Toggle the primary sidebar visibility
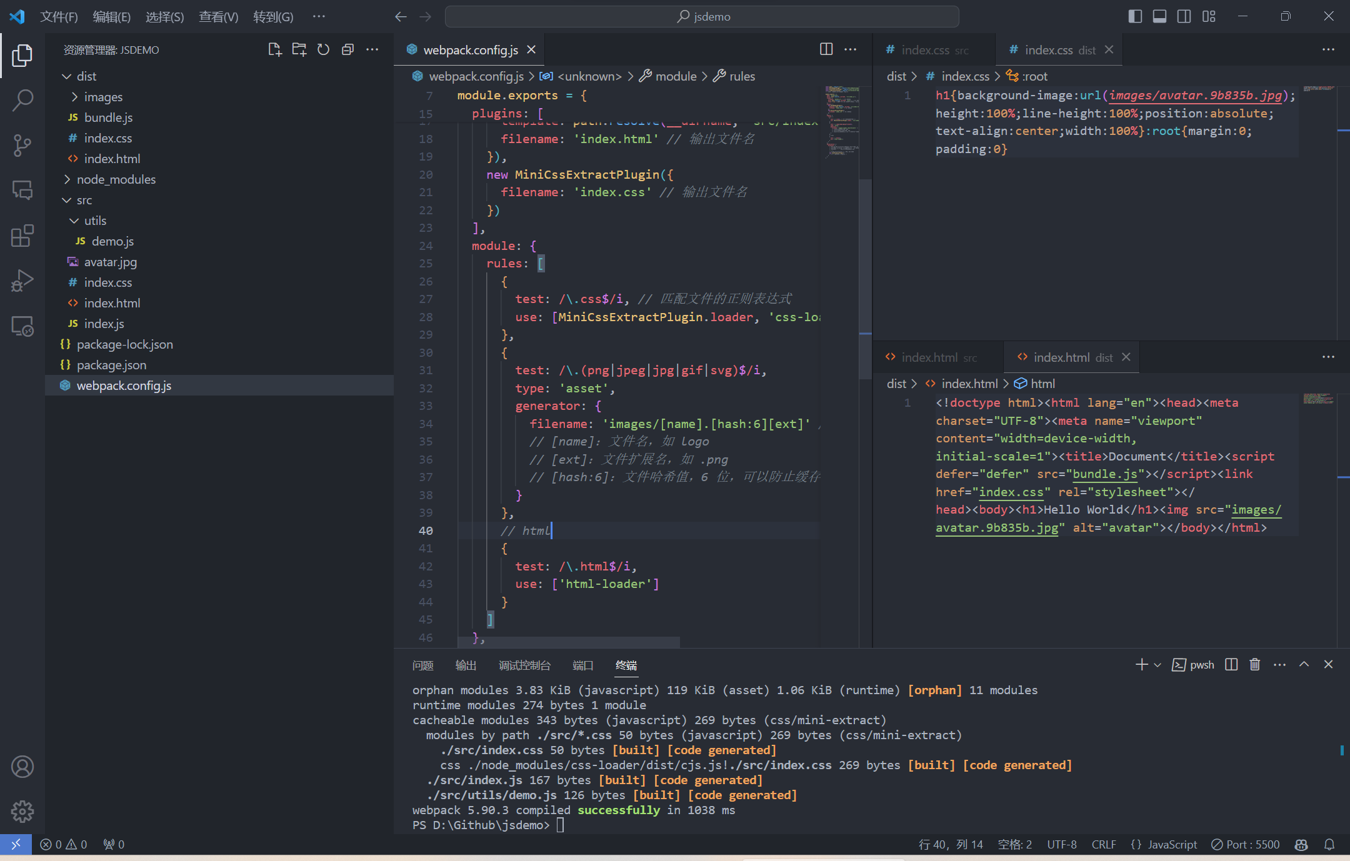 [x=1135, y=16]
